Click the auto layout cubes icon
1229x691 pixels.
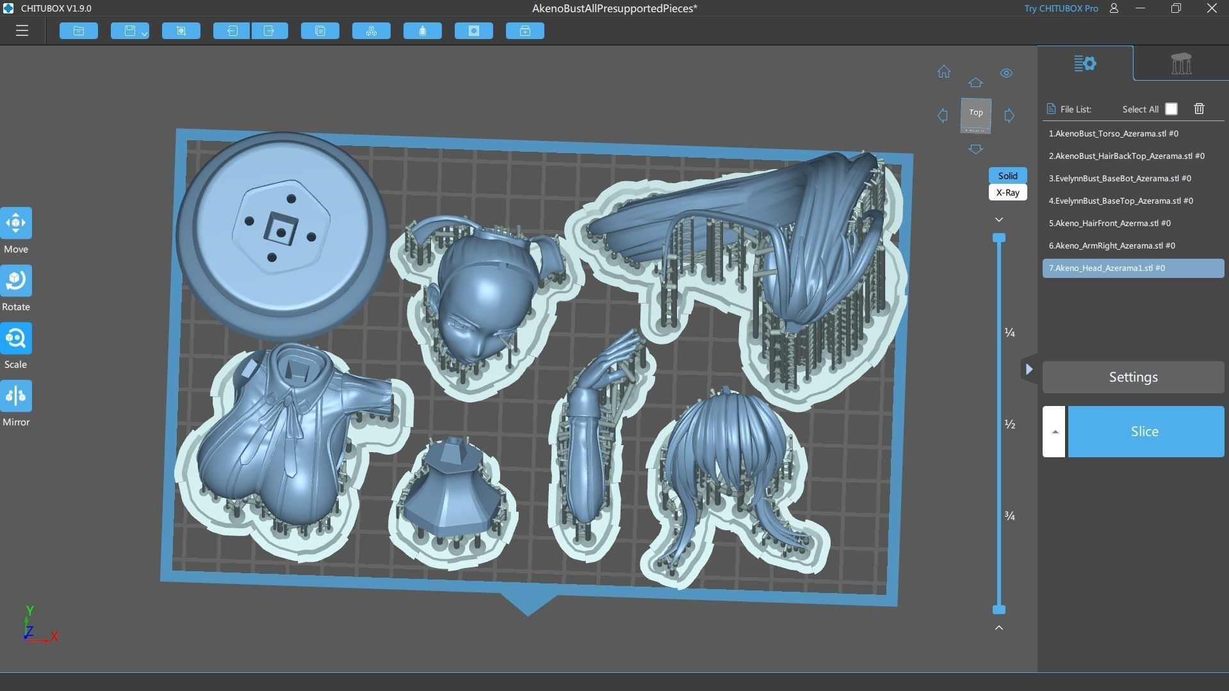pos(371,31)
